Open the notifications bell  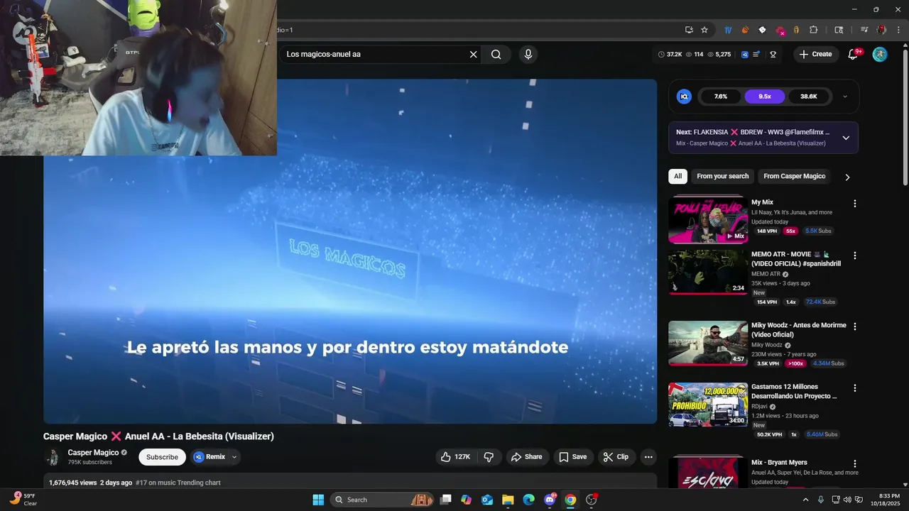point(854,54)
